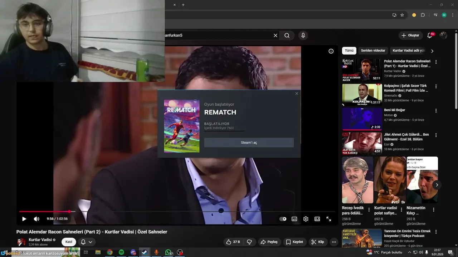Open Steam from taskbar
The height and width of the screenshot is (257, 458).
145,252
